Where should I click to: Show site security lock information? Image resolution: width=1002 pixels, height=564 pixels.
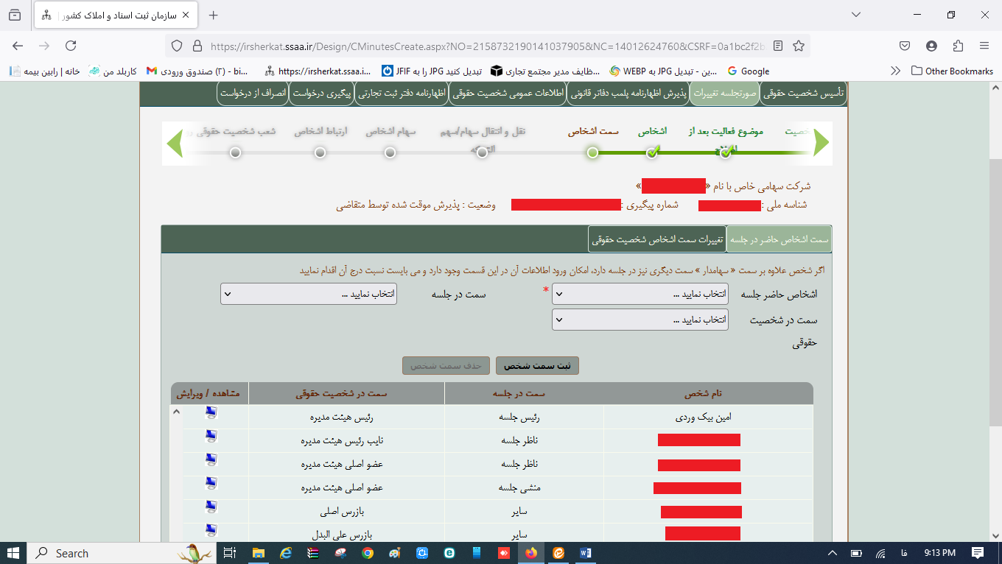[x=197, y=46]
